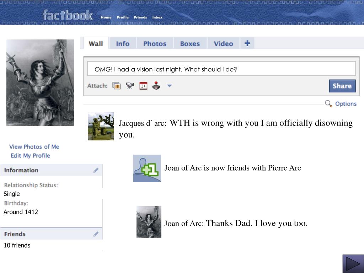The image size is (364, 273).
Task: Click the 'Single' relationship status value
Action: click(12, 194)
